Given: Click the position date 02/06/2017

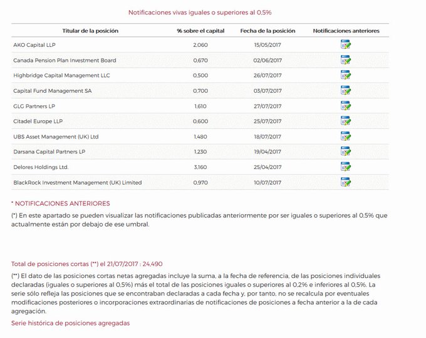Looking at the screenshot, I should (x=268, y=60).
